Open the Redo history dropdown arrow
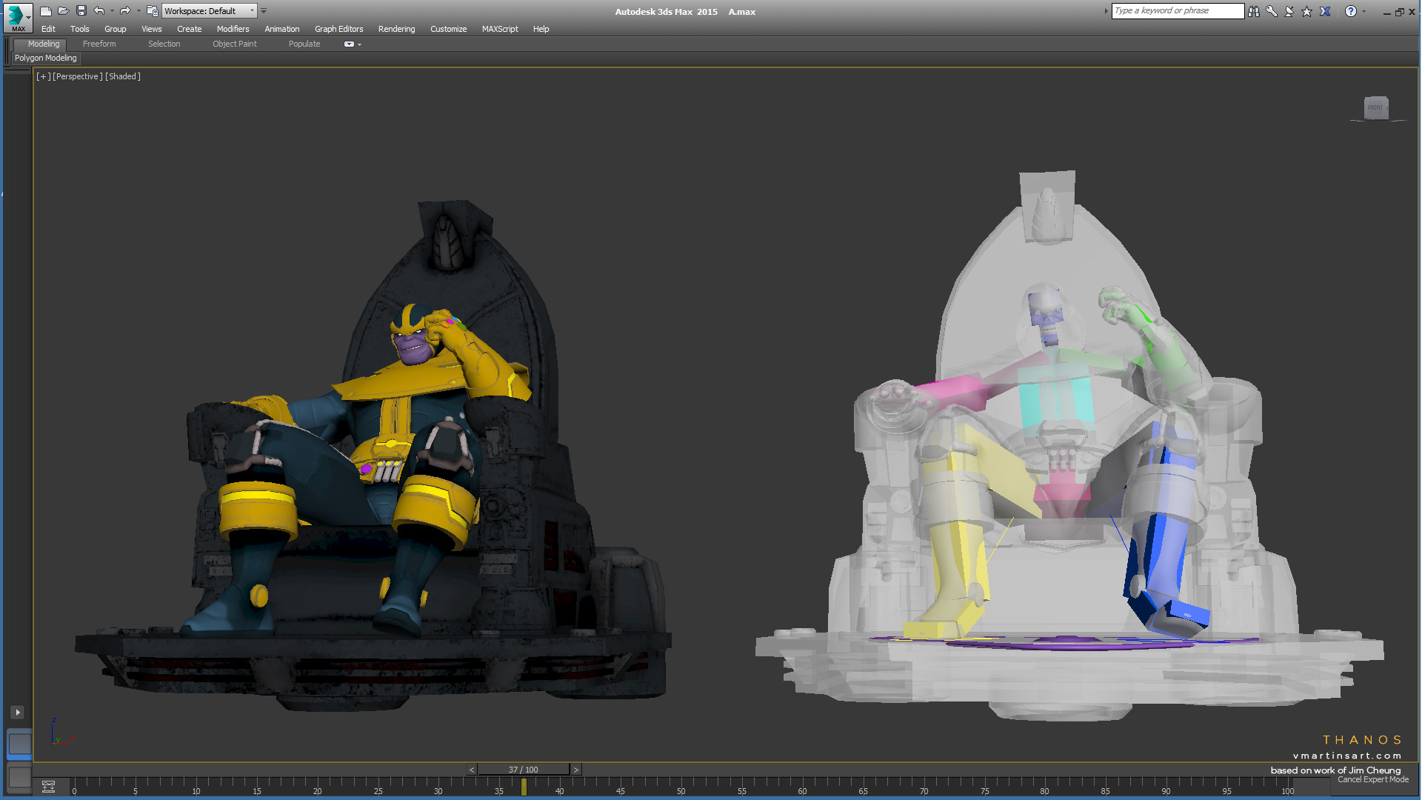The image size is (1422, 800). [x=138, y=11]
